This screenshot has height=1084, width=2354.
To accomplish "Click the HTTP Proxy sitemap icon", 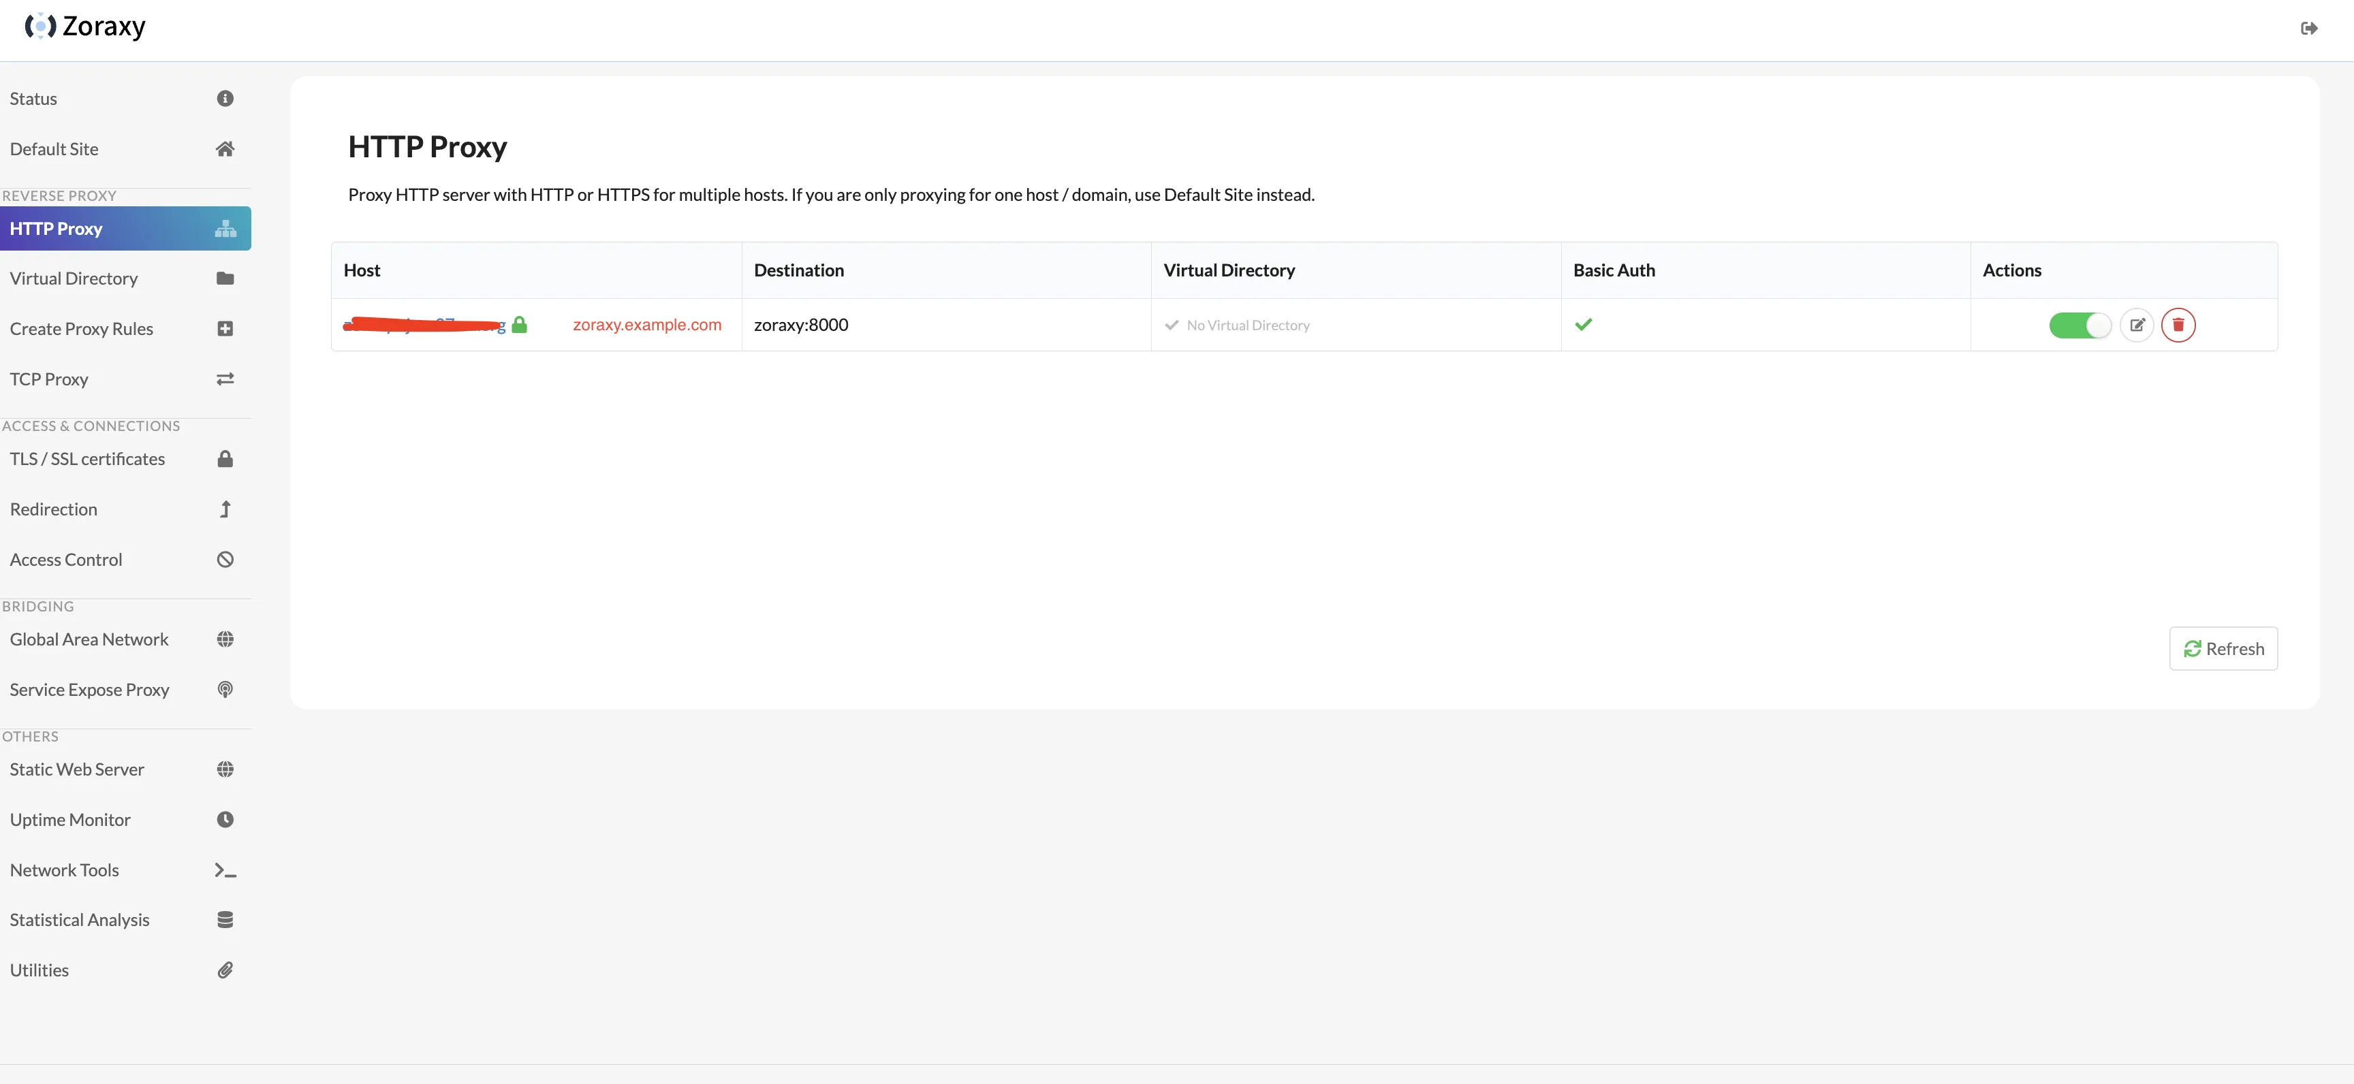I will point(225,228).
